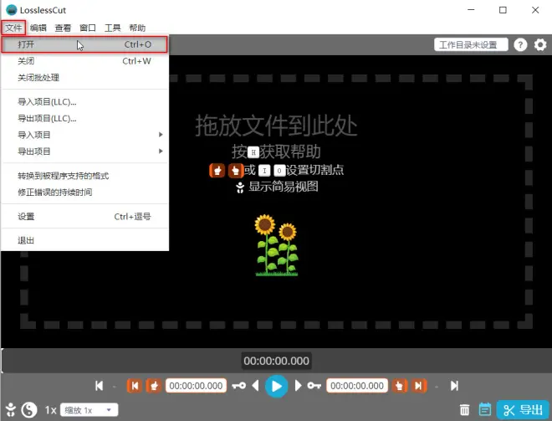Click the LosslessCut app icon in title bar
This screenshot has width=552, height=421.
click(12, 10)
